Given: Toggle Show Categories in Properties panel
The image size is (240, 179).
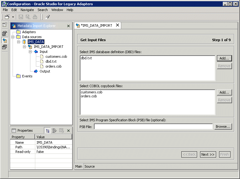Looking at the screenshot, I should click(48, 130).
